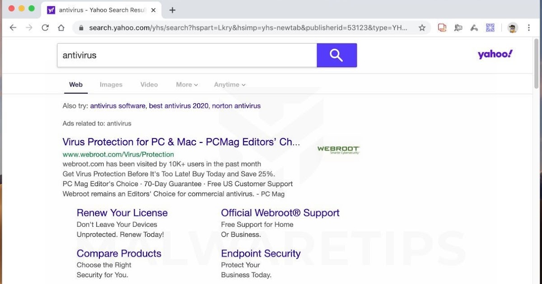The width and height of the screenshot is (542, 284).
Task: Click the red overlapping-squares extension icon
Action: point(442,28)
